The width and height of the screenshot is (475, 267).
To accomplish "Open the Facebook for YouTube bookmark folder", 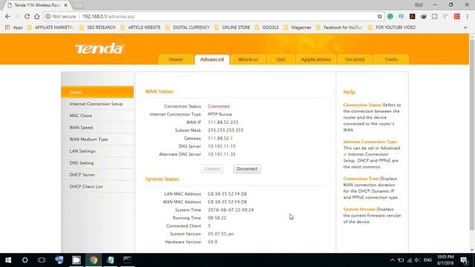I will (x=339, y=27).
